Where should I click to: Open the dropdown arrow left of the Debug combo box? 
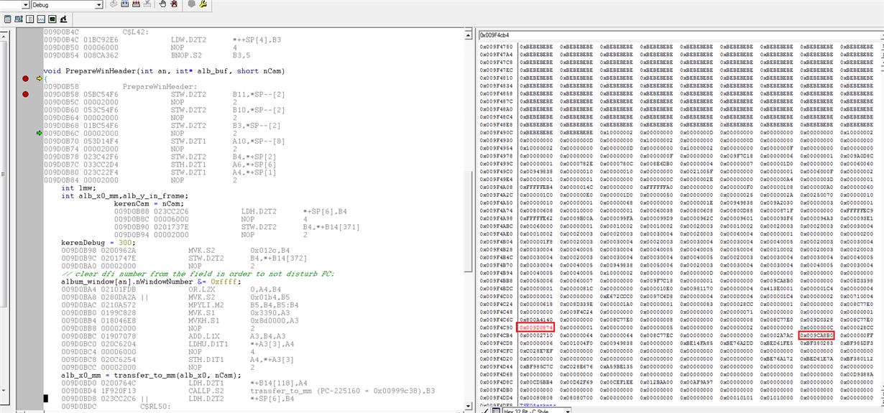tap(25, 5)
